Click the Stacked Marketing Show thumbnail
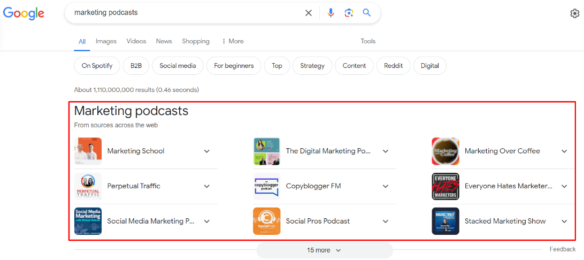Screen dimensions: 584x260 tap(445, 221)
